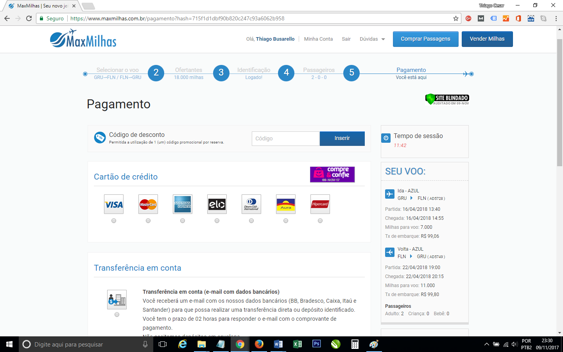Open a new browser tab
This screenshot has width=563, height=352.
tap(88, 6)
